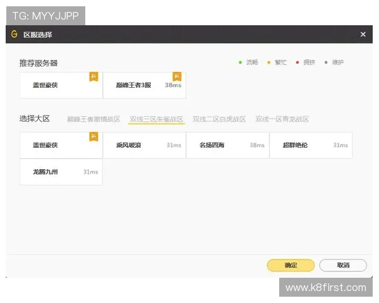The width and height of the screenshot is (379, 303).
Task: Choose 盖世豪侠 server in zone list
Action: (x=61, y=145)
